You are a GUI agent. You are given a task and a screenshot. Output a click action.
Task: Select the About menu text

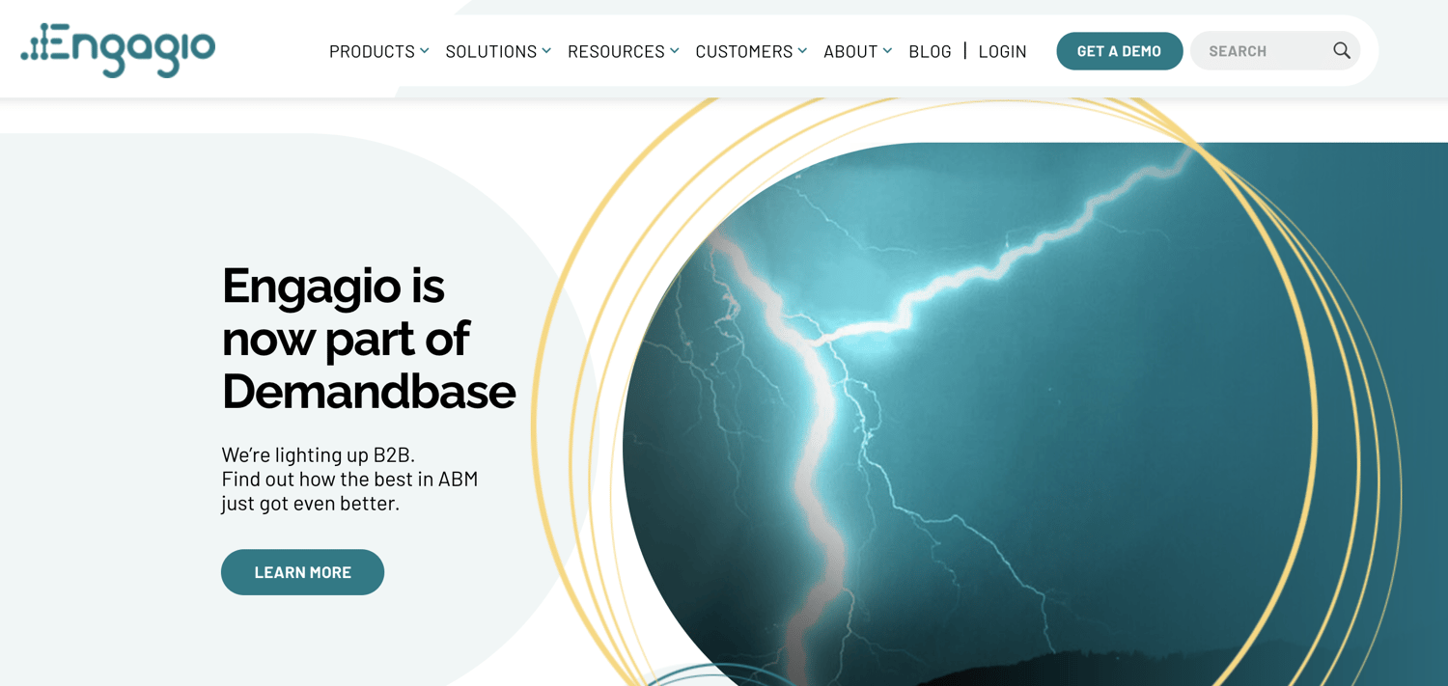coord(849,51)
